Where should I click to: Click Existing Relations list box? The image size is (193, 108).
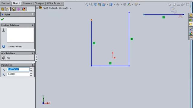click(20, 35)
